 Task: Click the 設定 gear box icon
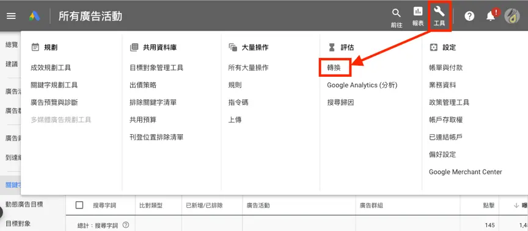[x=433, y=48]
